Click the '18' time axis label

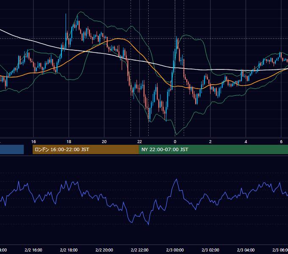point(69,142)
